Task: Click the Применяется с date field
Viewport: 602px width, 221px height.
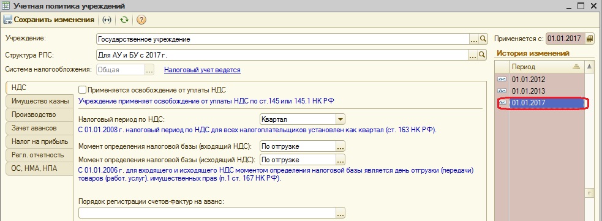Action: click(565, 39)
